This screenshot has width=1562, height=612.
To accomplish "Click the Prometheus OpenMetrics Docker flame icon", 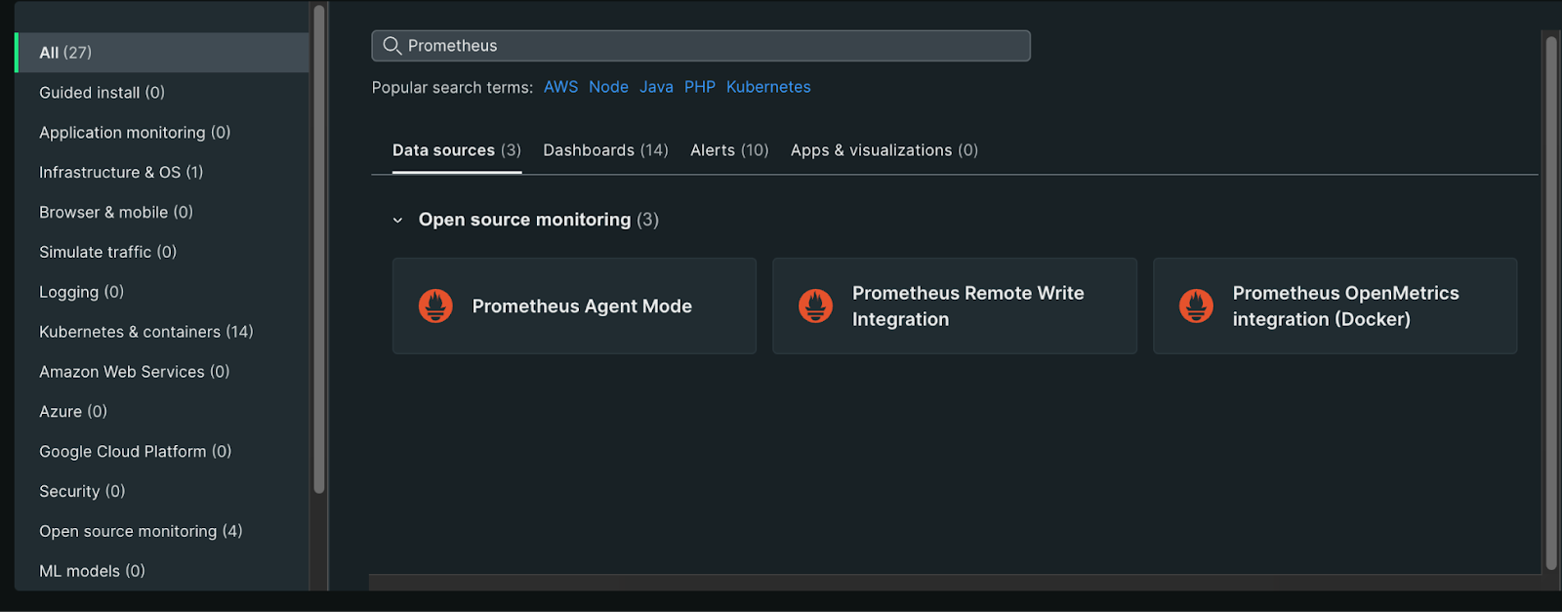I will pyautogui.click(x=1196, y=306).
